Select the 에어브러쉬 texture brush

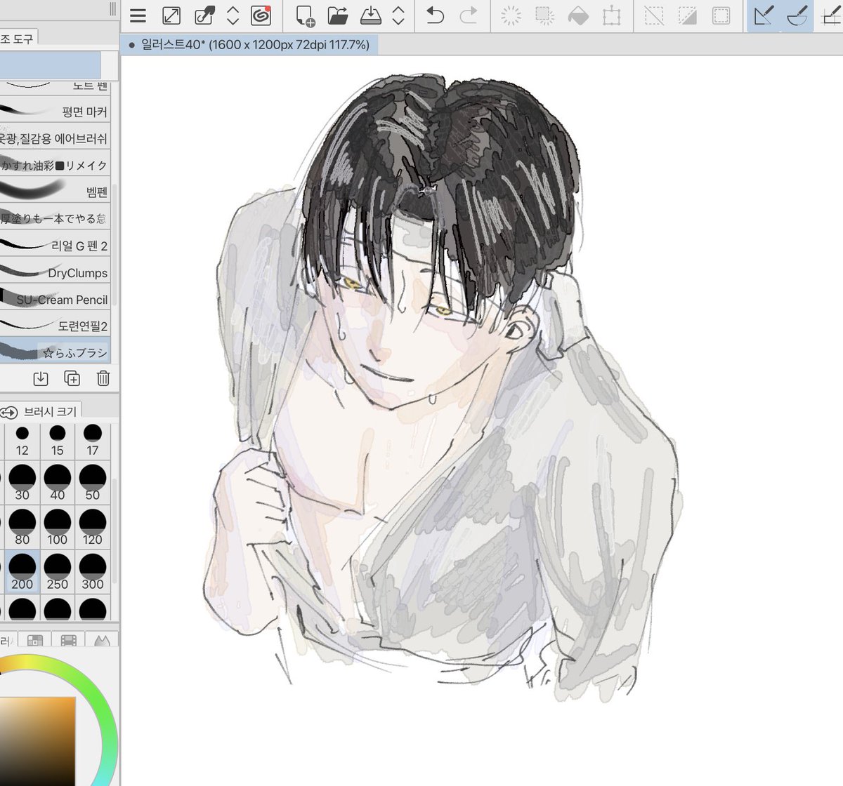[x=55, y=138]
